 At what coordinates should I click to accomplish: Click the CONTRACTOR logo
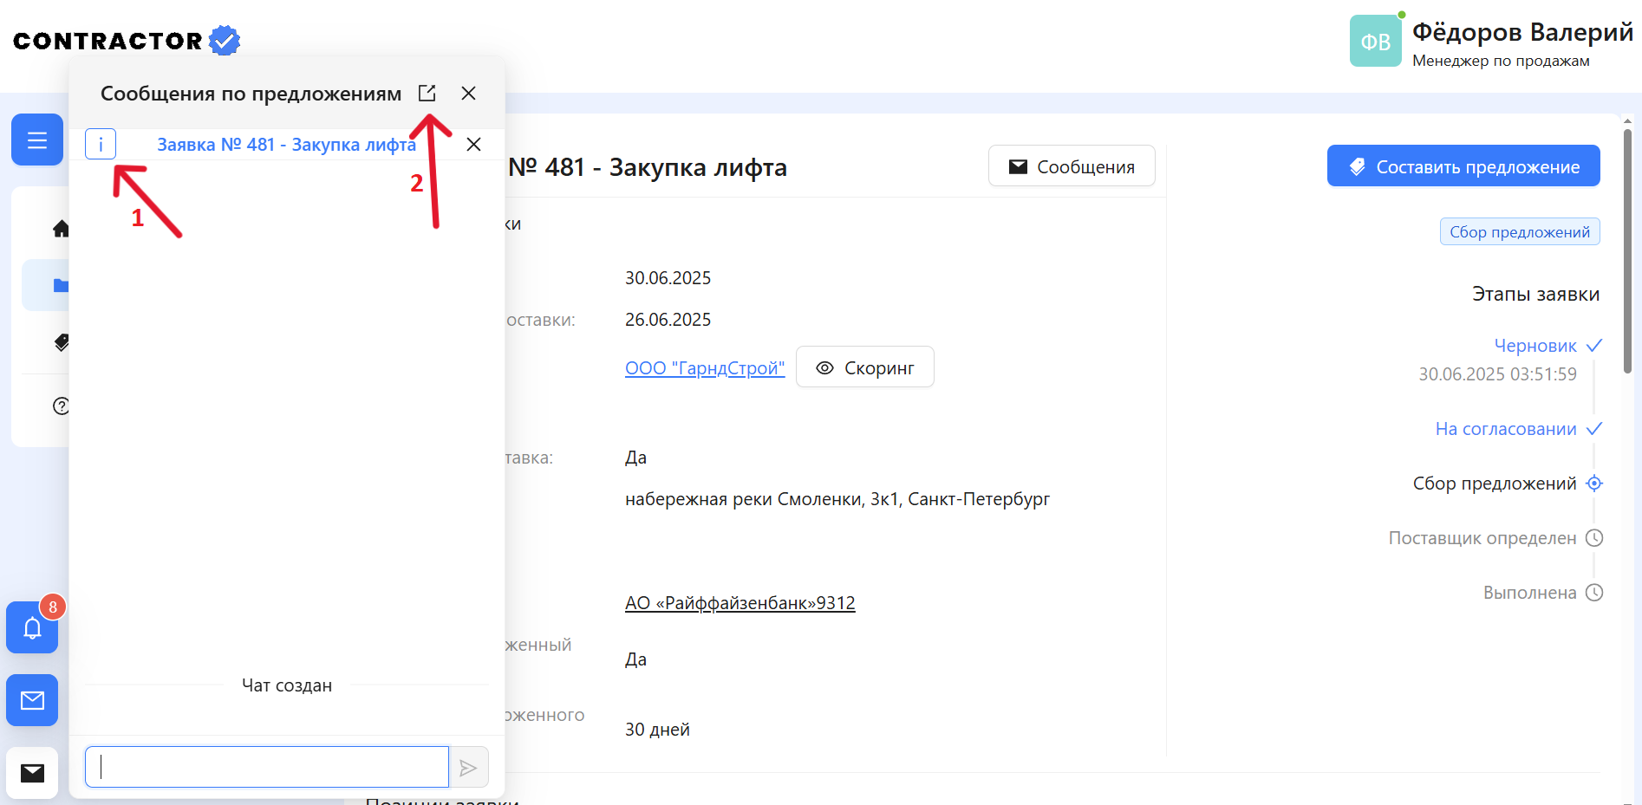click(127, 41)
